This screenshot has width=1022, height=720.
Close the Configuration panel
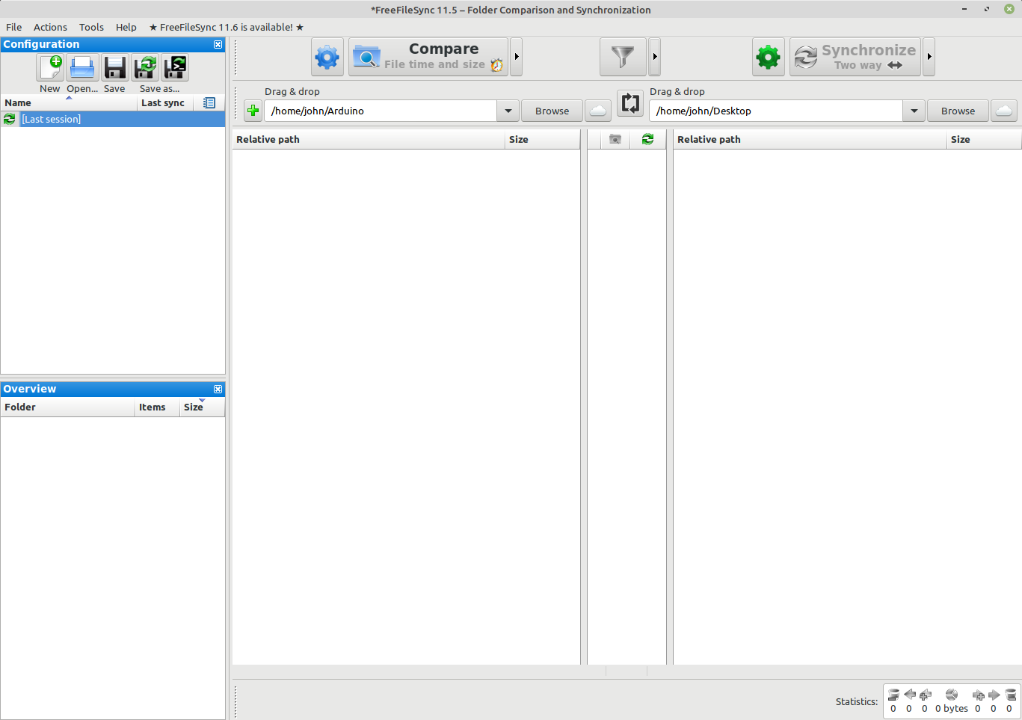click(x=218, y=45)
